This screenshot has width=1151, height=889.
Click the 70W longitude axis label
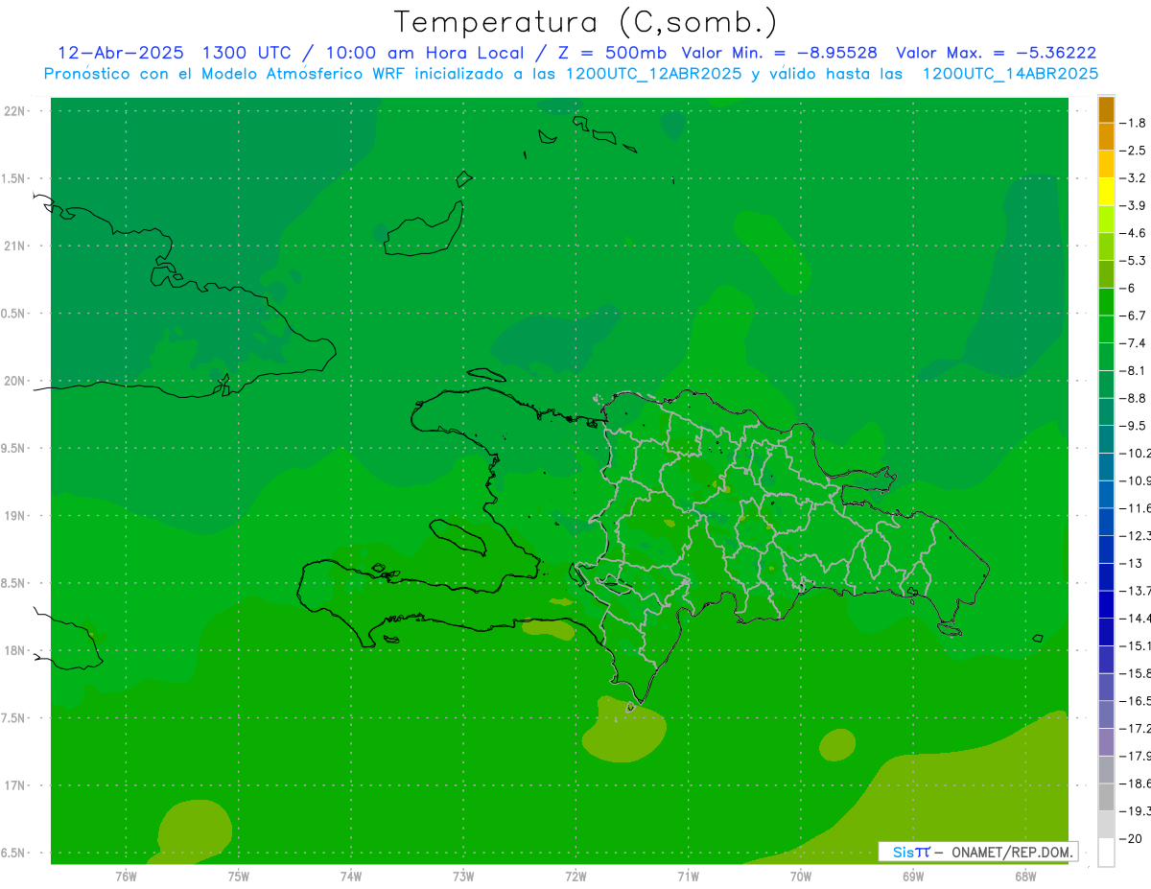[x=801, y=877]
